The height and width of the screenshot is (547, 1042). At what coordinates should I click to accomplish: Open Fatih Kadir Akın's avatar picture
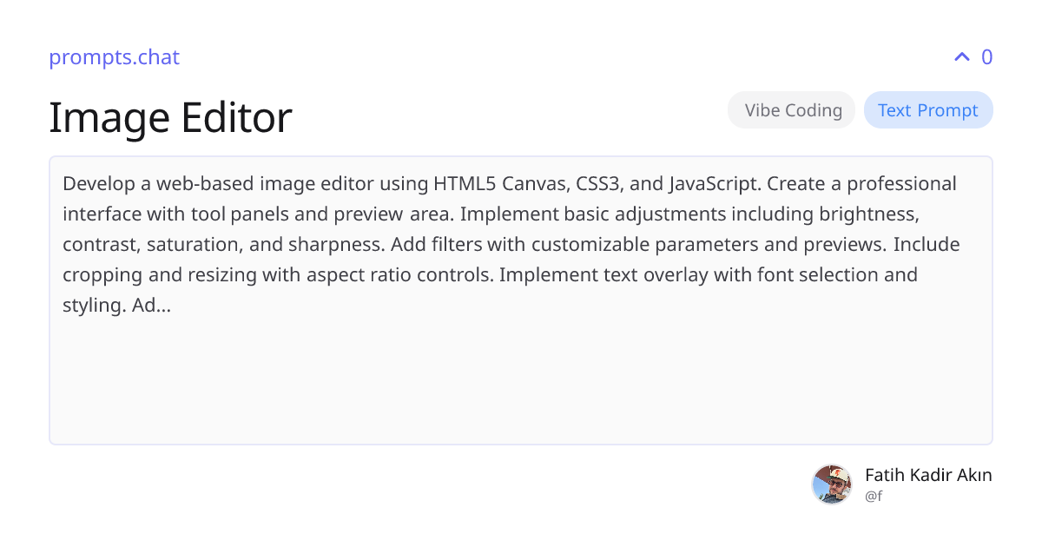click(x=832, y=484)
